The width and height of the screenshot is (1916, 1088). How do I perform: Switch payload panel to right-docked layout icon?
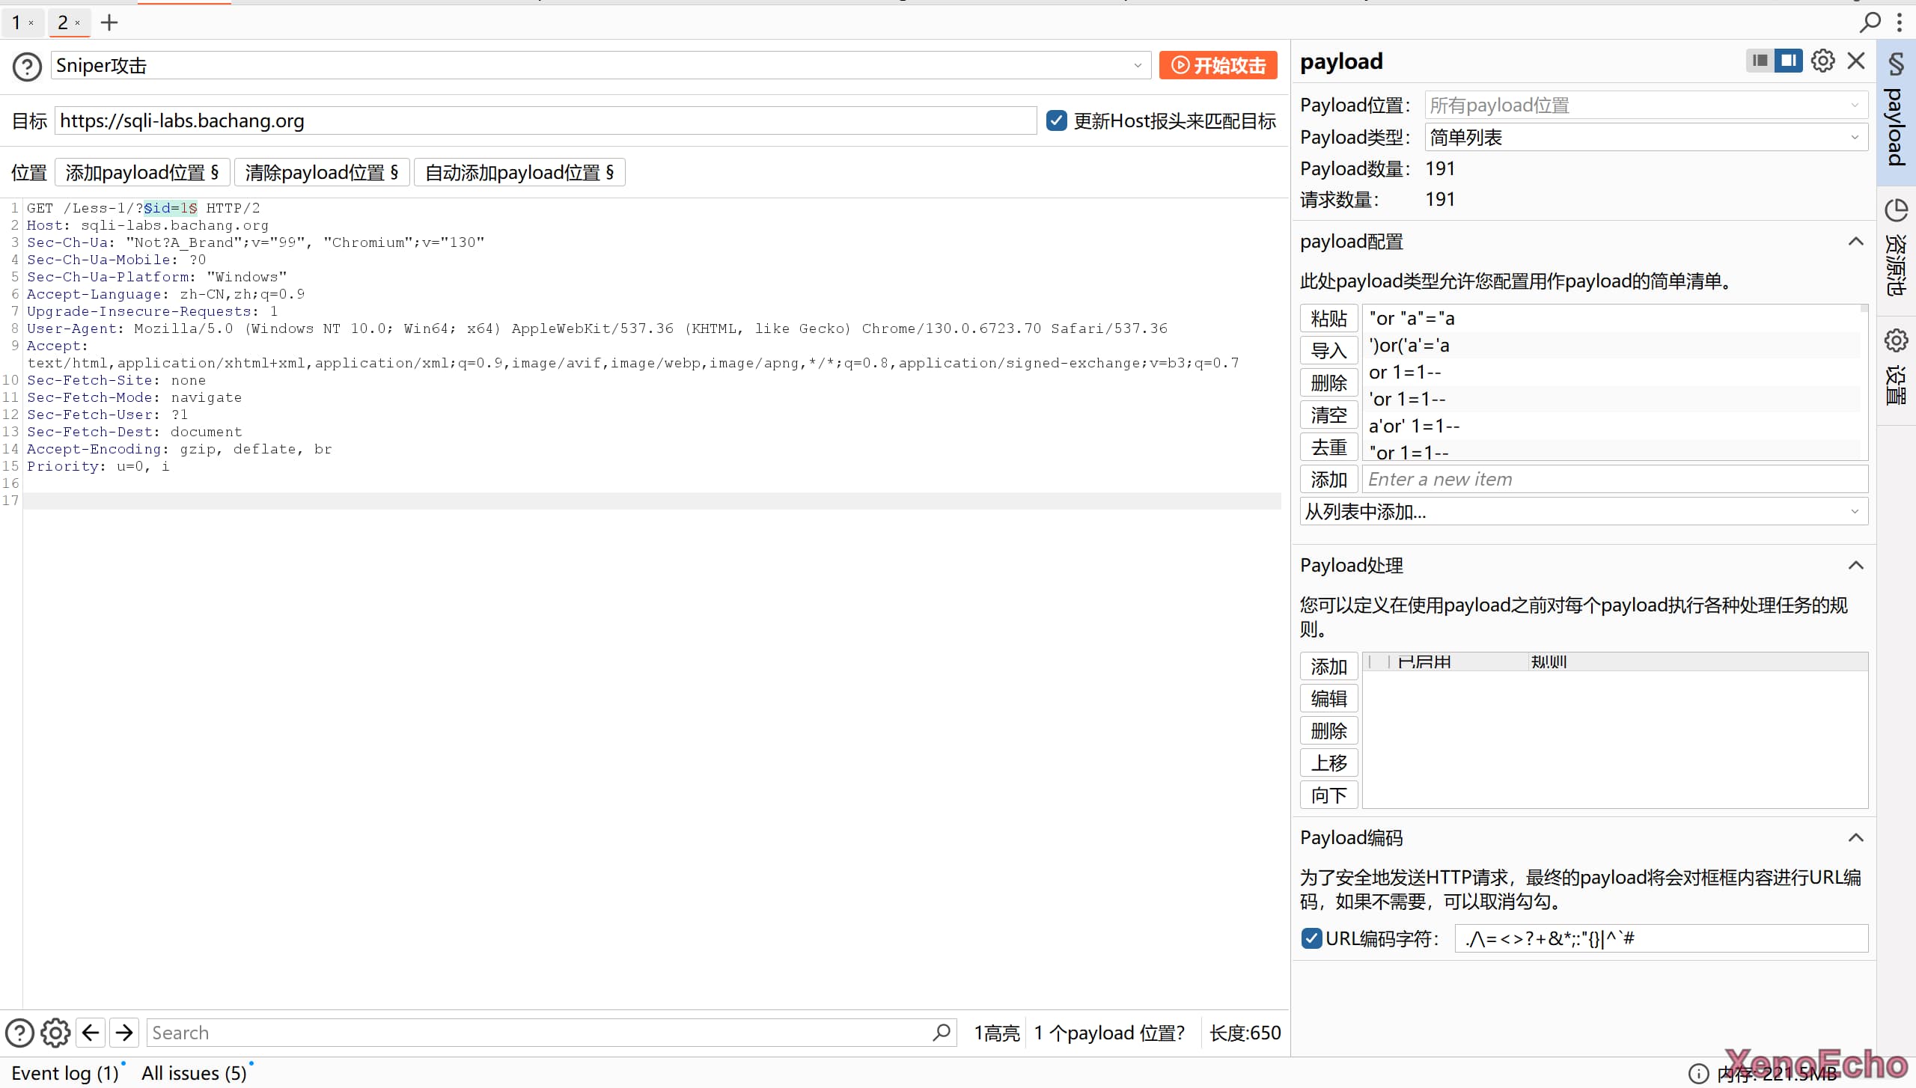pyautogui.click(x=1788, y=61)
